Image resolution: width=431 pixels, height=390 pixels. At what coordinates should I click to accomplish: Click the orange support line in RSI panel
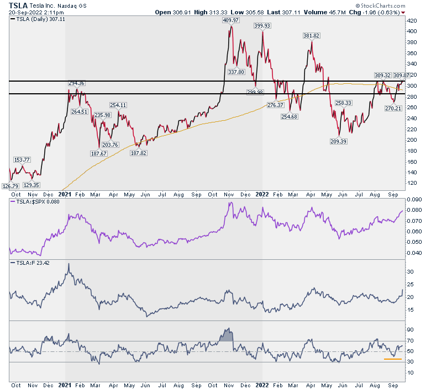click(393, 359)
